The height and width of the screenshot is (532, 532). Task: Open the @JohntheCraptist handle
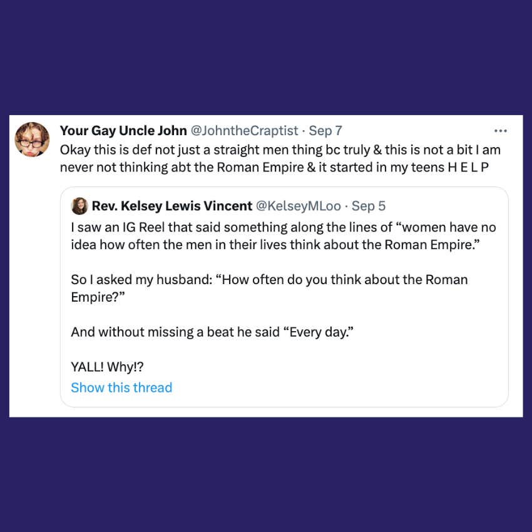(244, 131)
